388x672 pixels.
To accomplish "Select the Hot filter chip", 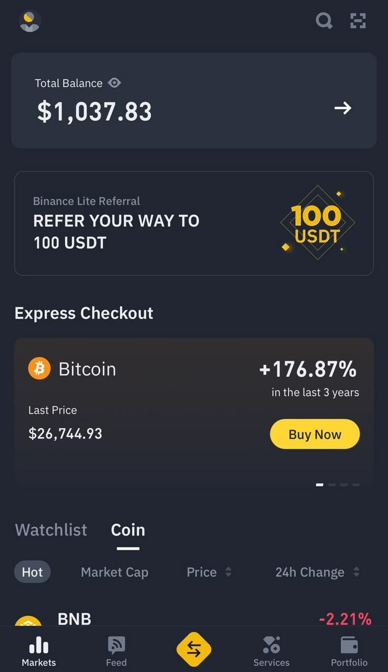I will (32, 572).
